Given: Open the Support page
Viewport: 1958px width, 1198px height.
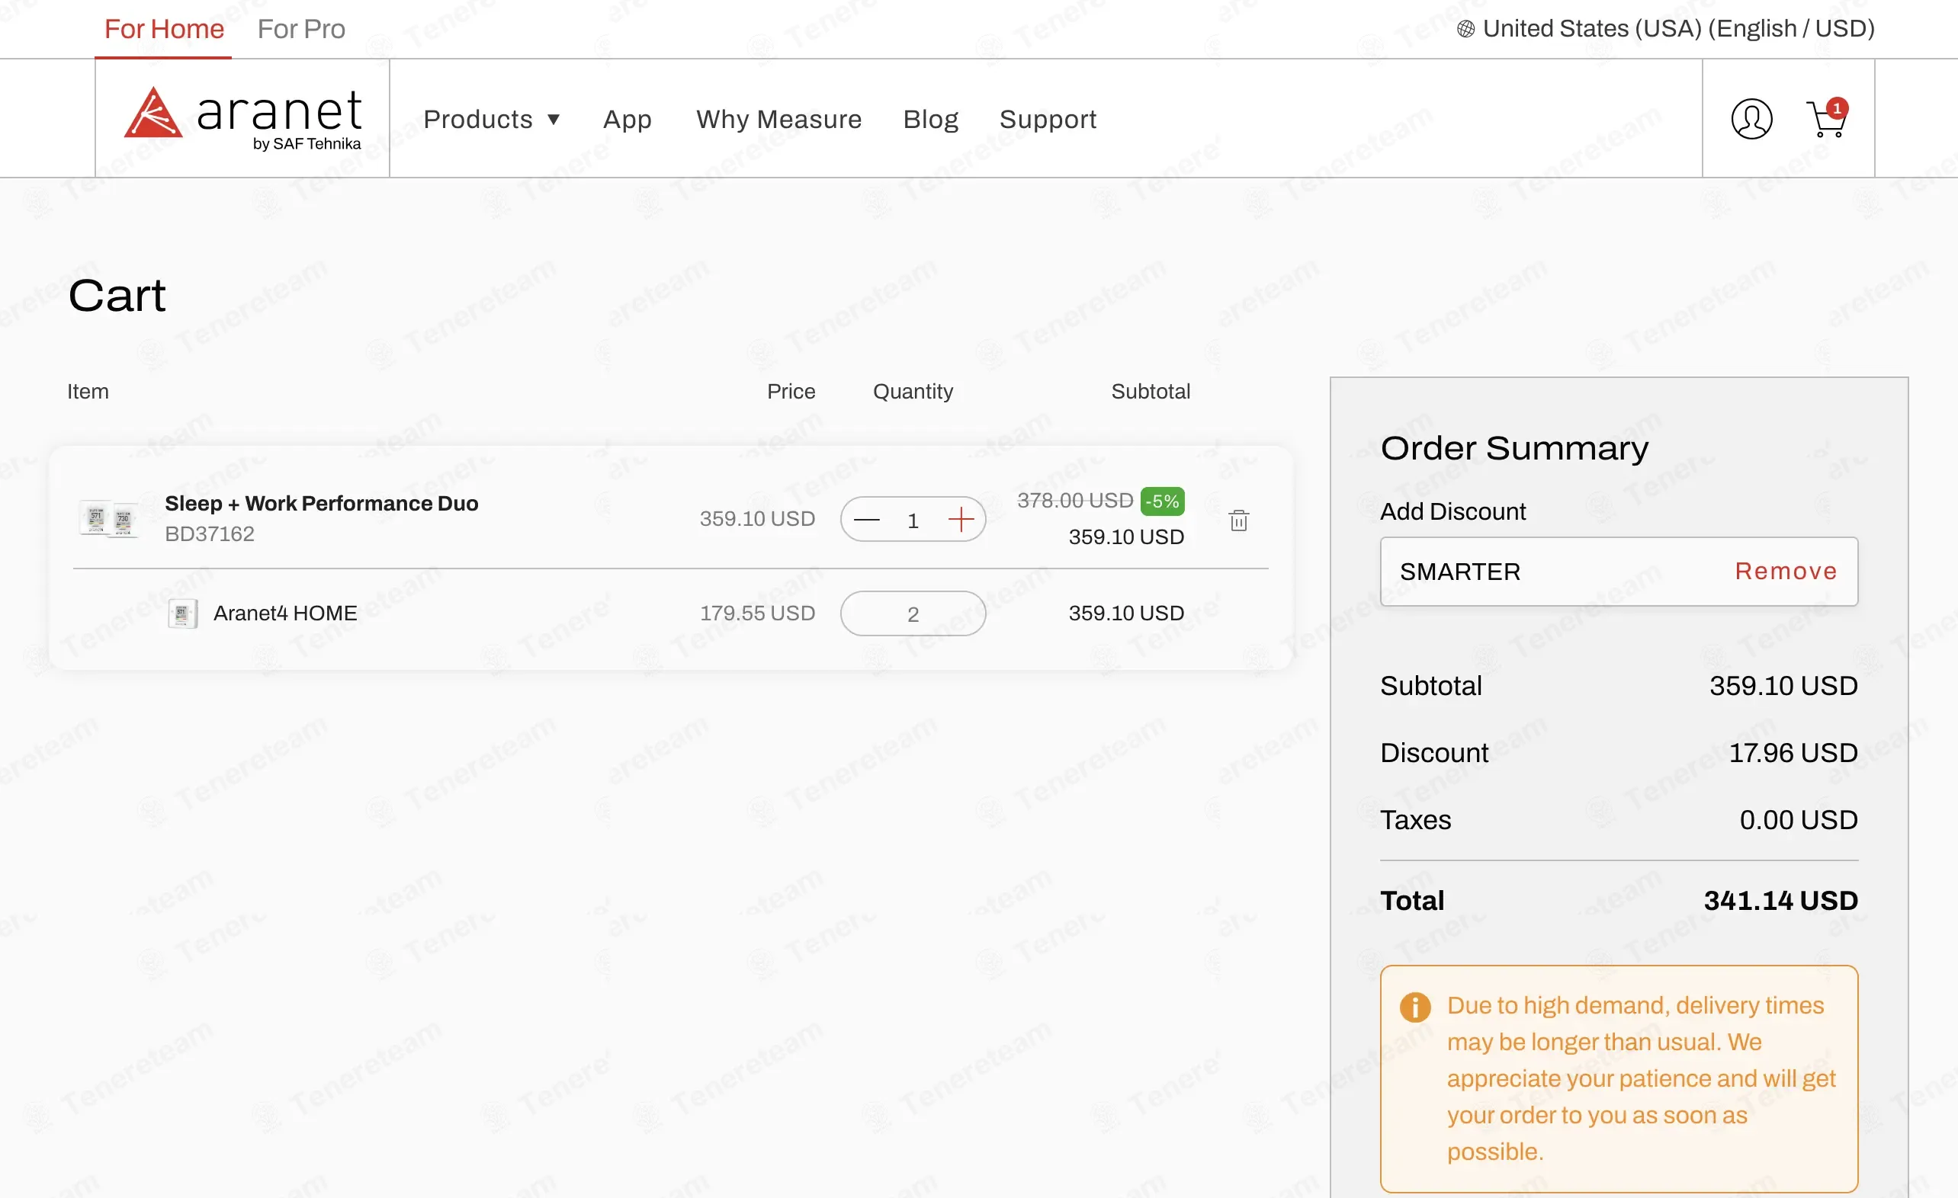Looking at the screenshot, I should [1048, 119].
